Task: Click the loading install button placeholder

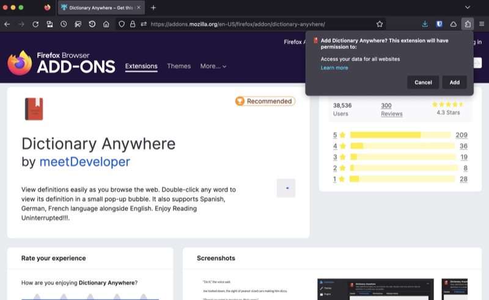Action: tap(285, 188)
